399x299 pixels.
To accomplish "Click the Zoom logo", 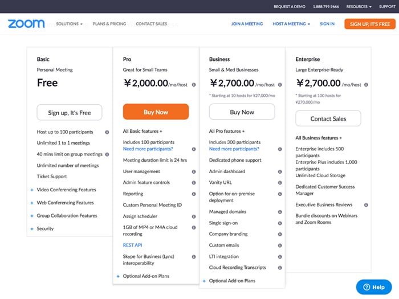I will coord(26,24).
